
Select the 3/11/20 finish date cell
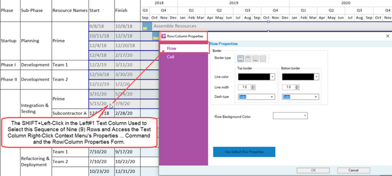(127, 65)
